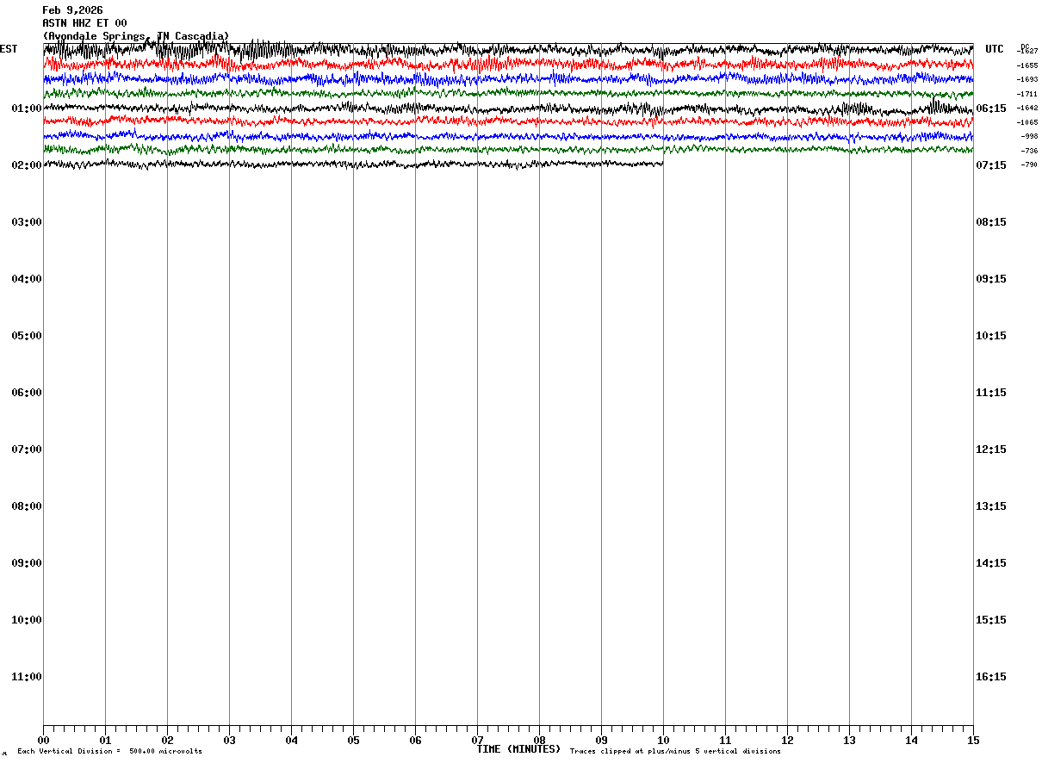Viewport: 1042px width, 763px height.
Task: Click the '01' minute axis label
Action: [x=105, y=741]
